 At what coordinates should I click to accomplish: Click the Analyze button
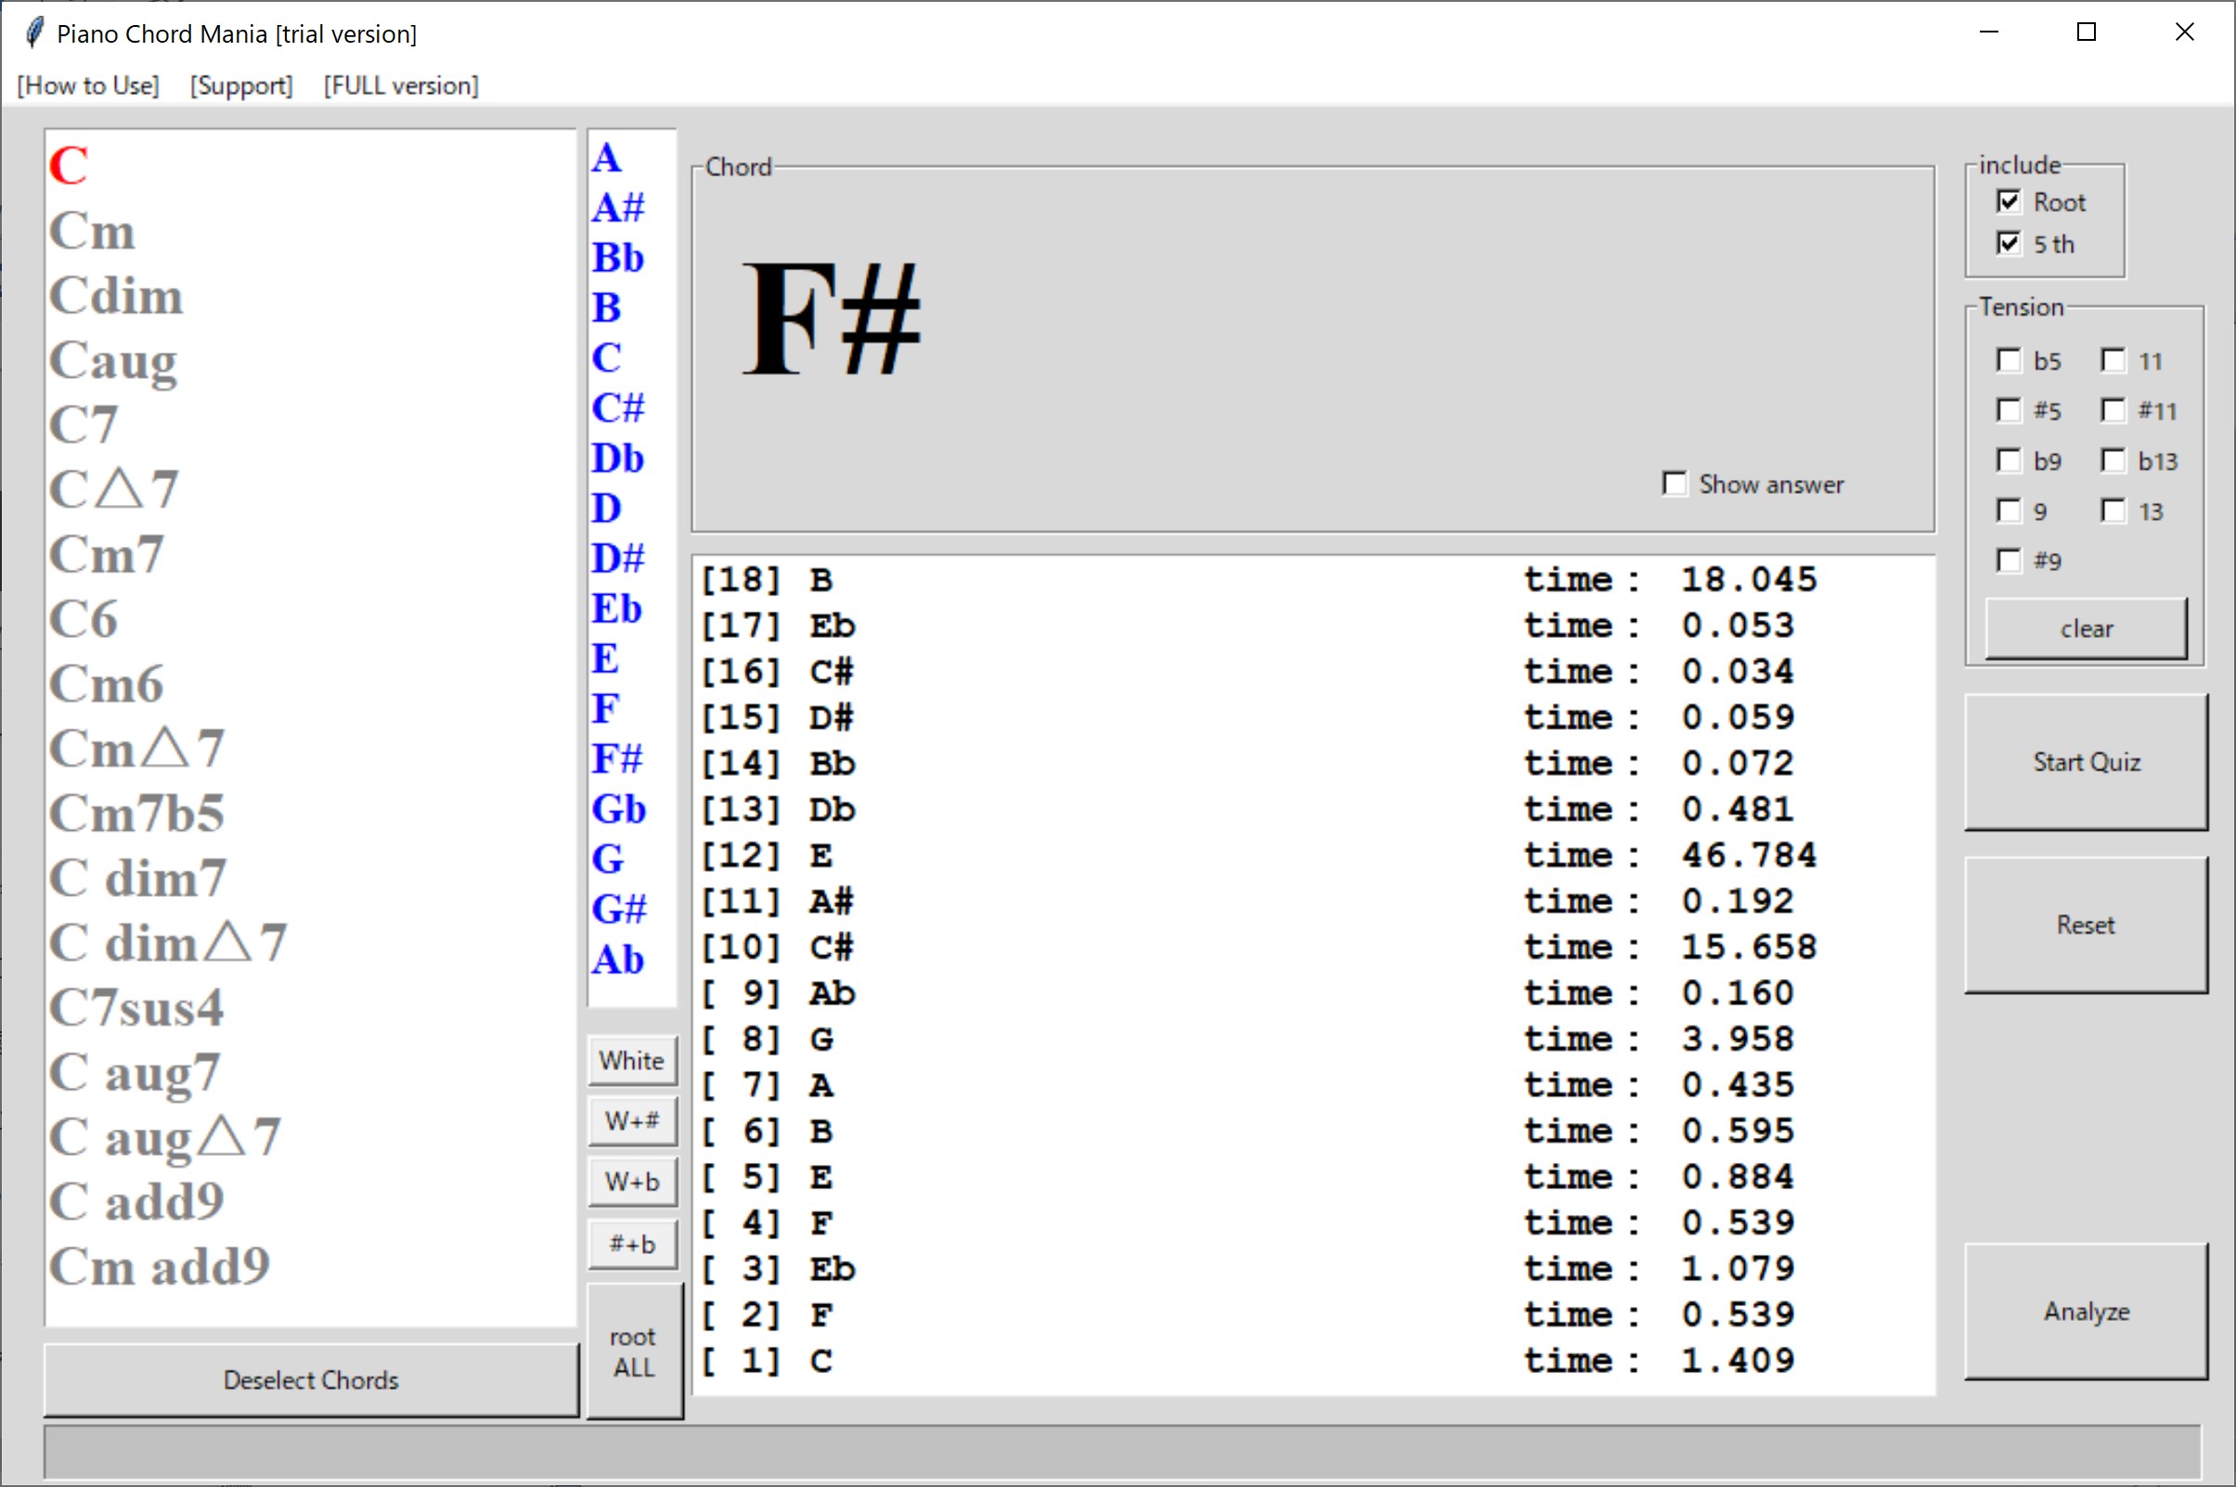2086,1311
